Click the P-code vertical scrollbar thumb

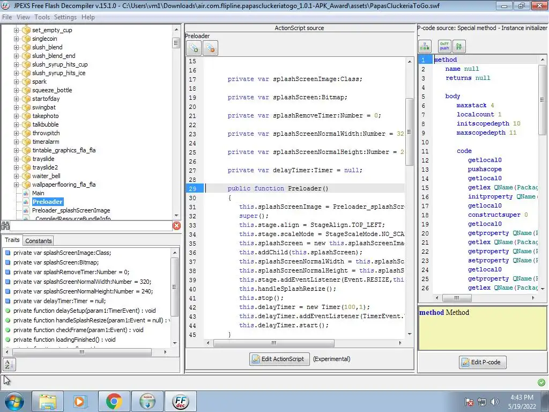543,99
